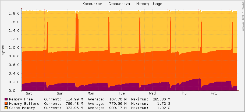Click the Cache Memory maximum value 1.02 G
Image resolution: width=245 pixels, height=112 pixels.
(x=164, y=108)
